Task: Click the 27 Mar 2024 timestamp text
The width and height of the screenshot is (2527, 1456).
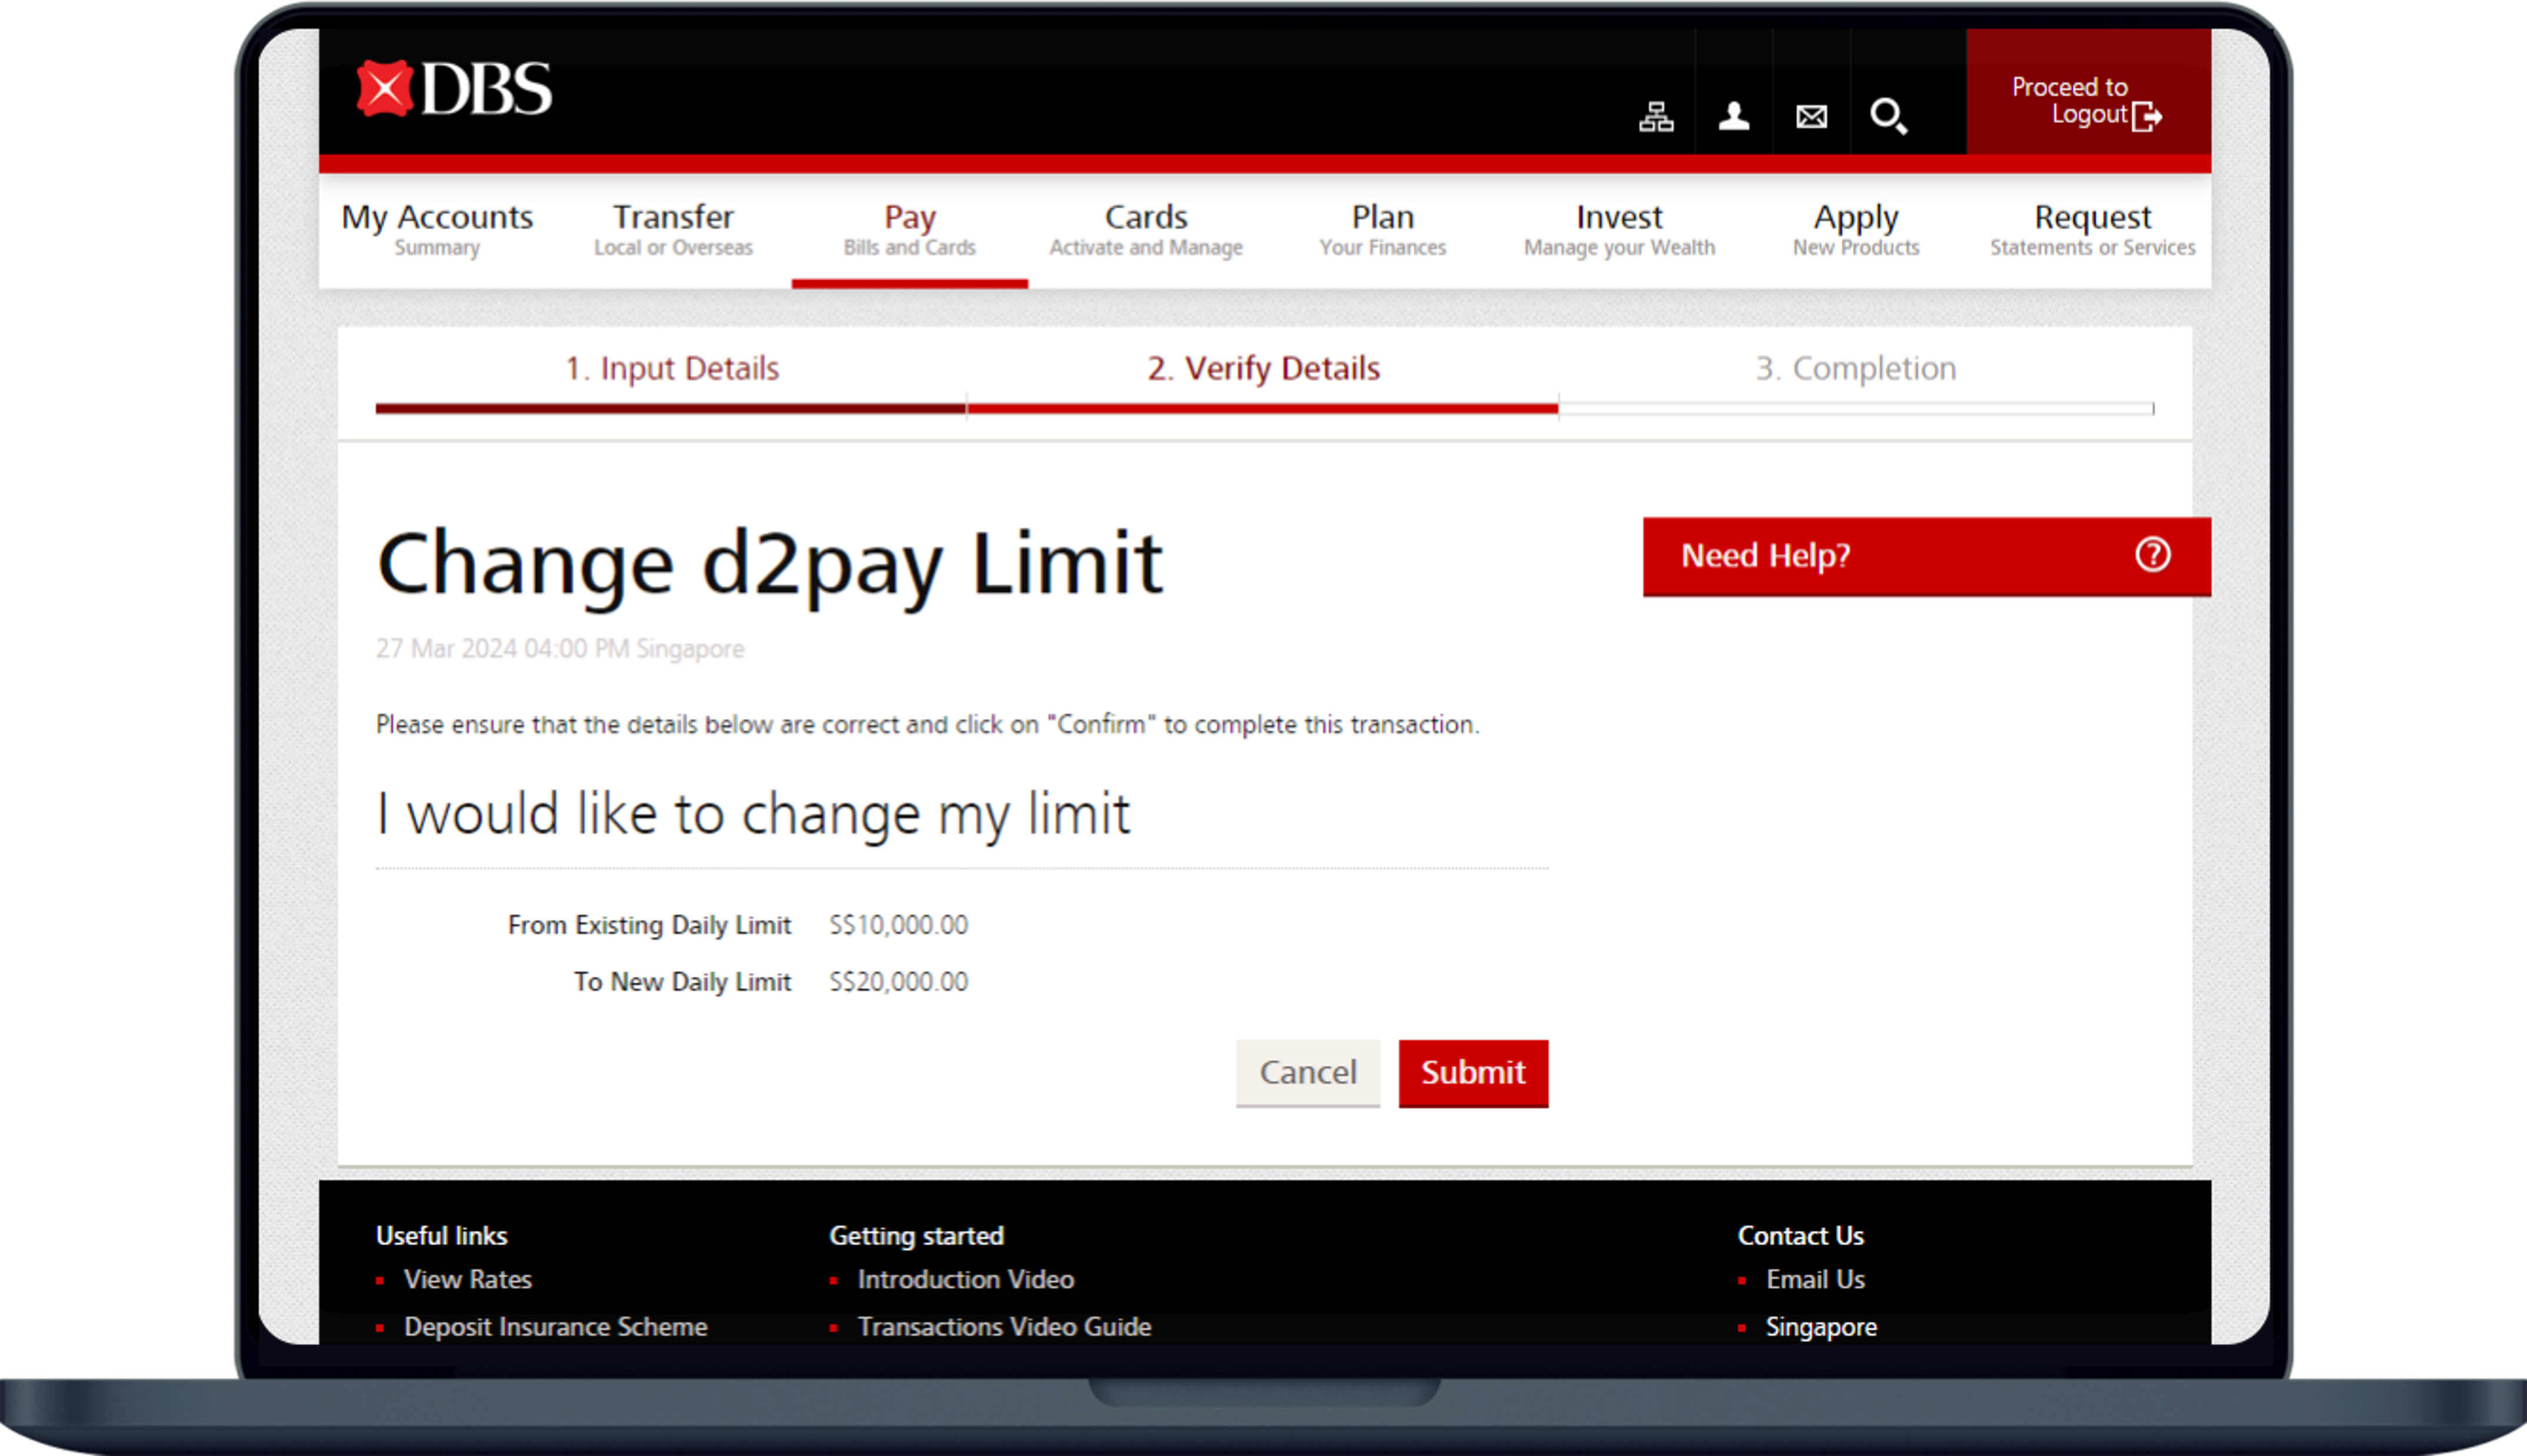Action: point(560,649)
